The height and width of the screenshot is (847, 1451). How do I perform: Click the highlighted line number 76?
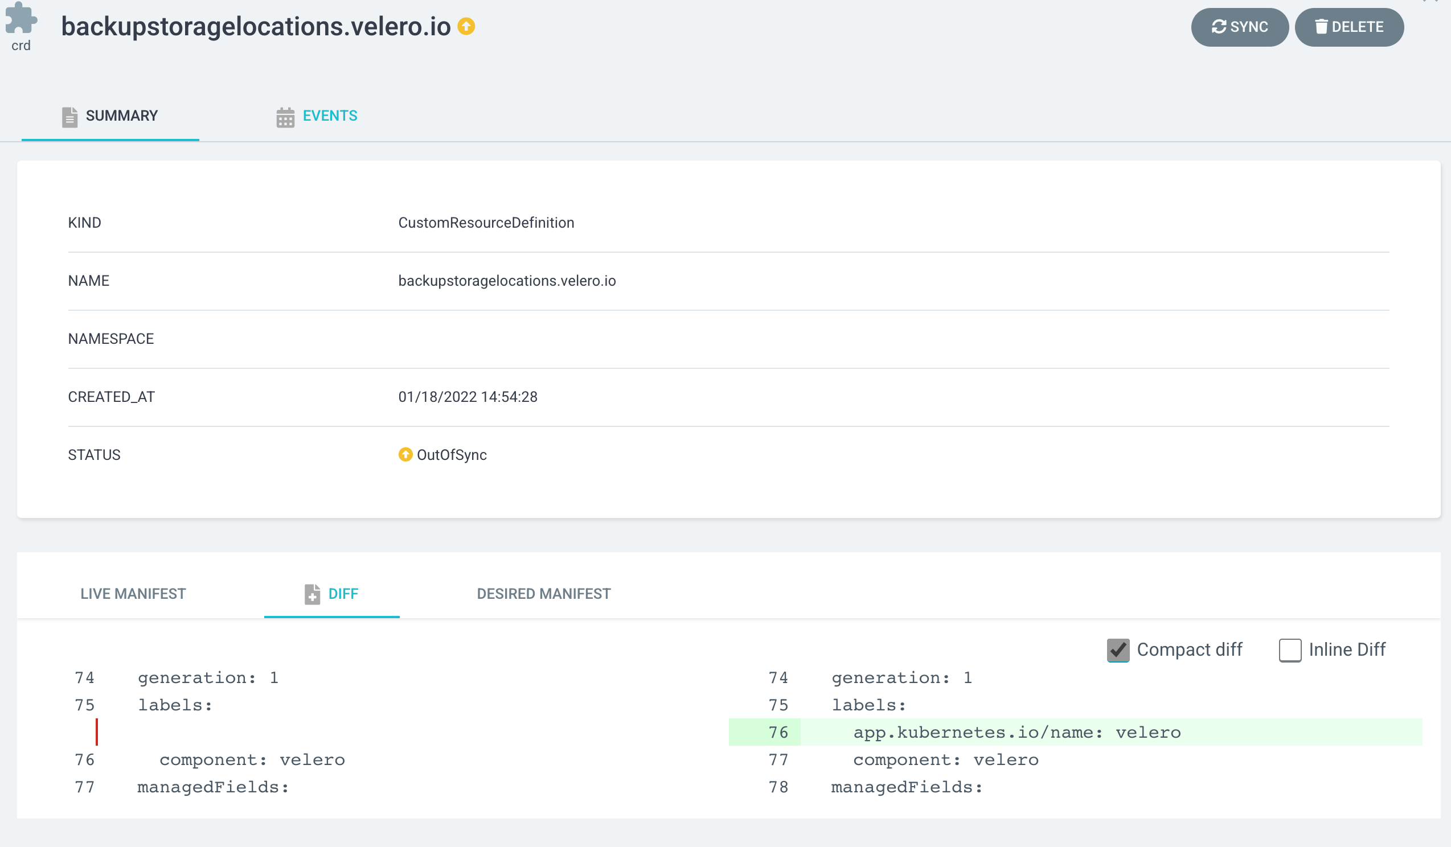click(778, 732)
